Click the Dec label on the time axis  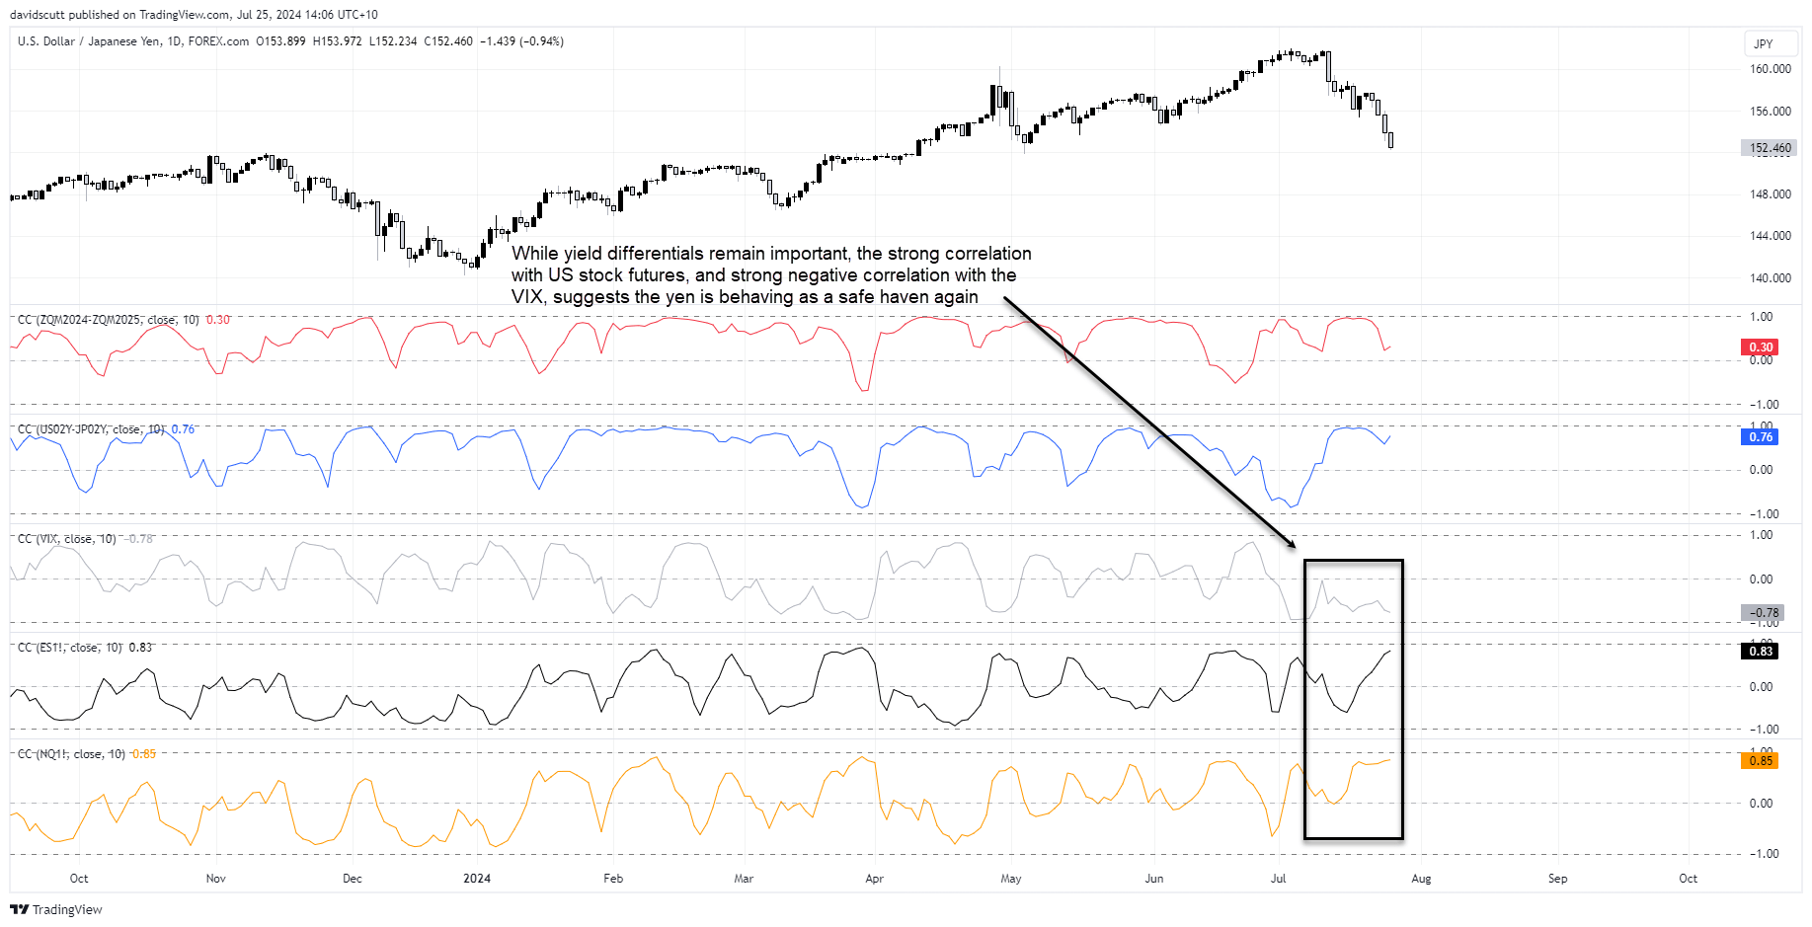point(353,879)
